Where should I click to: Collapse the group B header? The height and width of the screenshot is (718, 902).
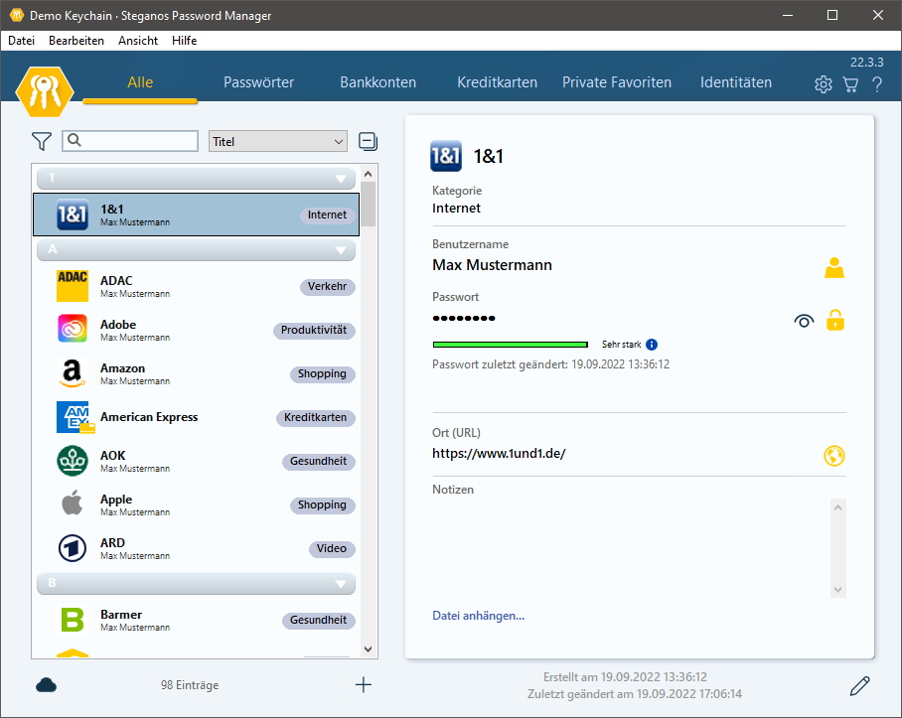[196, 583]
